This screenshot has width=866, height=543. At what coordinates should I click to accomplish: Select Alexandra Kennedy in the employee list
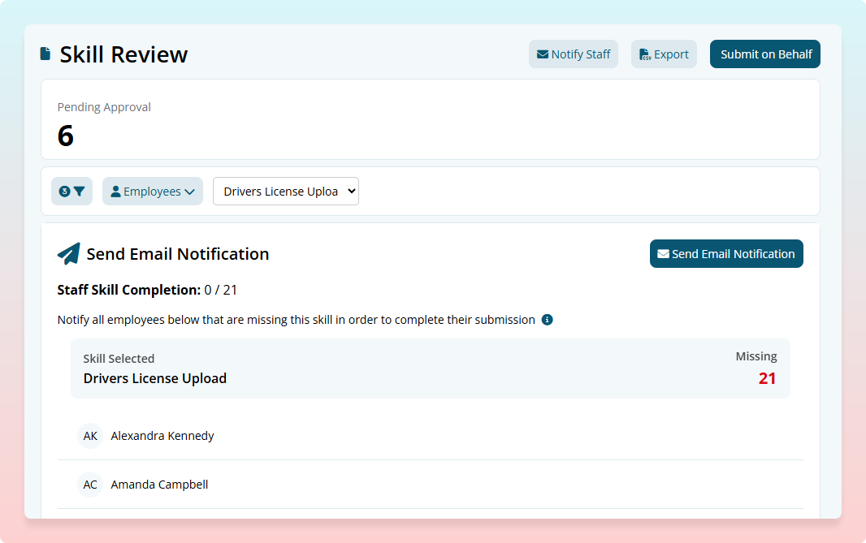pyautogui.click(x=162, y=436)
